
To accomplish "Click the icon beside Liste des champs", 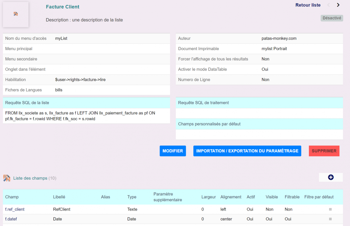I will 7,178.
